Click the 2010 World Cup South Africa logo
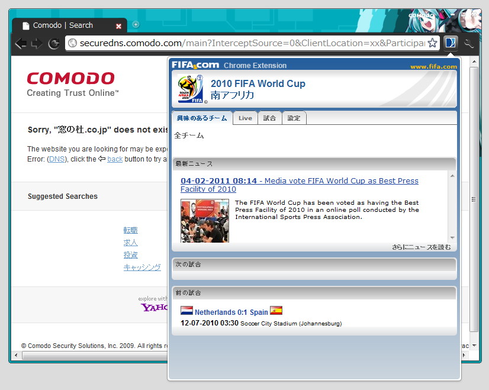Image resolution: width=489 pixels, height=390 pixels. [191, 89]
